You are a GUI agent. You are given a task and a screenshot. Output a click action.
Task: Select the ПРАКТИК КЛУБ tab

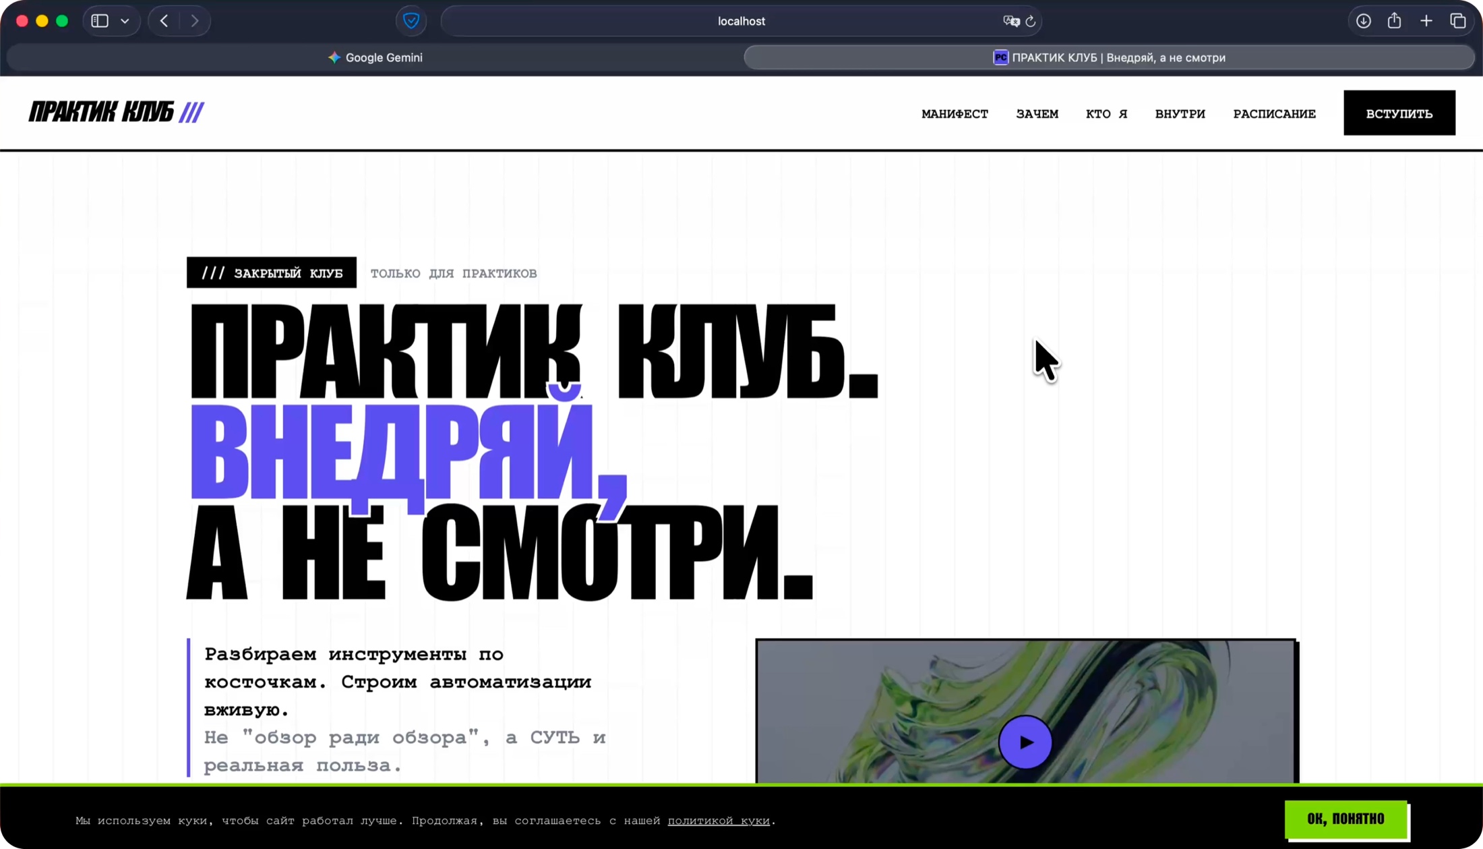(x=1108, y=57)
